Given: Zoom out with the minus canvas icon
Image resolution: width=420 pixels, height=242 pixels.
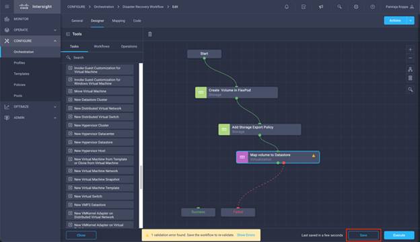Looking at the screenshot, I should tap(410, 58).
